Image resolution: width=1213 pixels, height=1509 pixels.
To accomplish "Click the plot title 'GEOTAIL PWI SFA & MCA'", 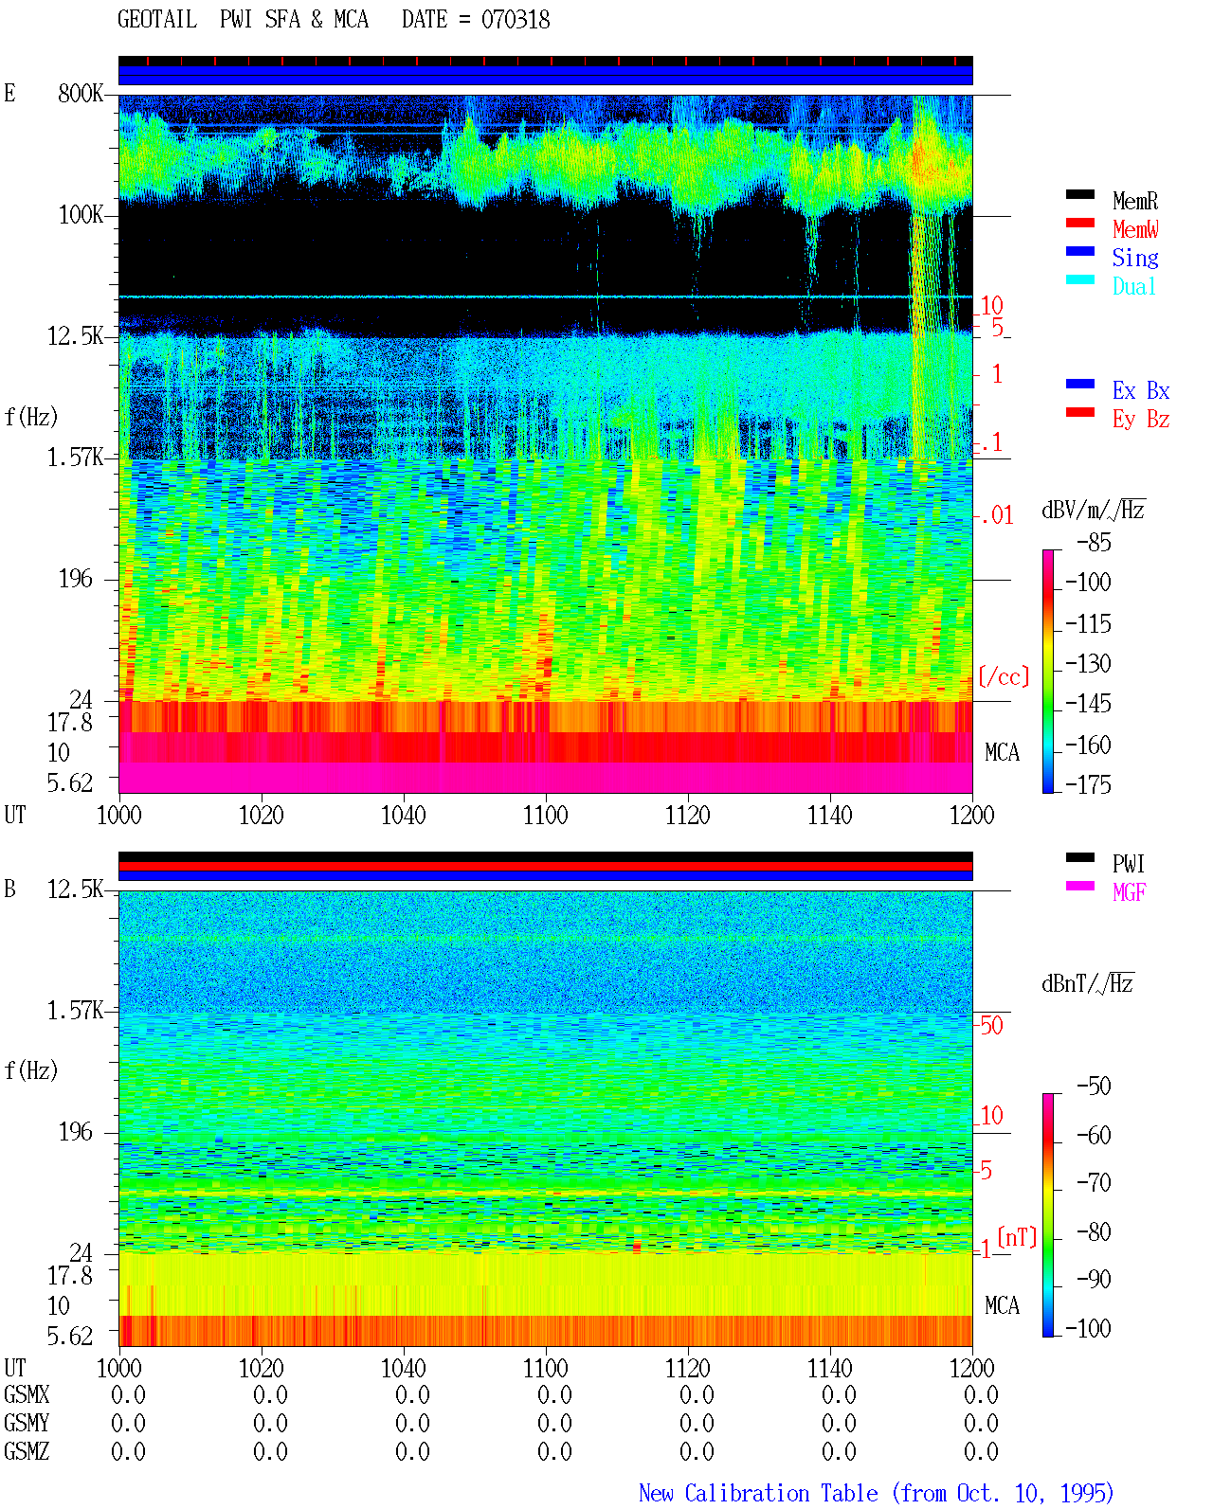I will [243, 19].
